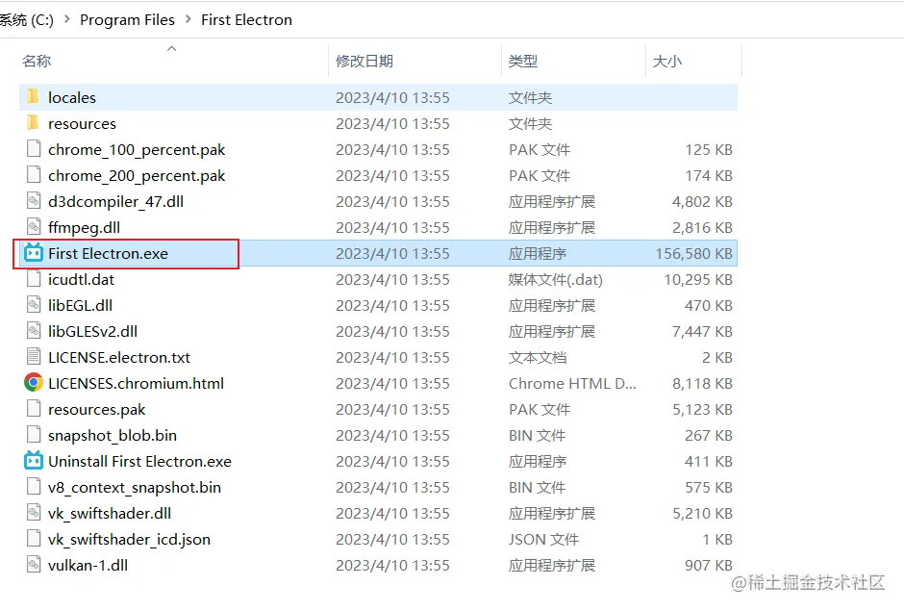Click the First Electron.exe application icon
The height and width of the screenshot is (611, 904).
[34, 253]
